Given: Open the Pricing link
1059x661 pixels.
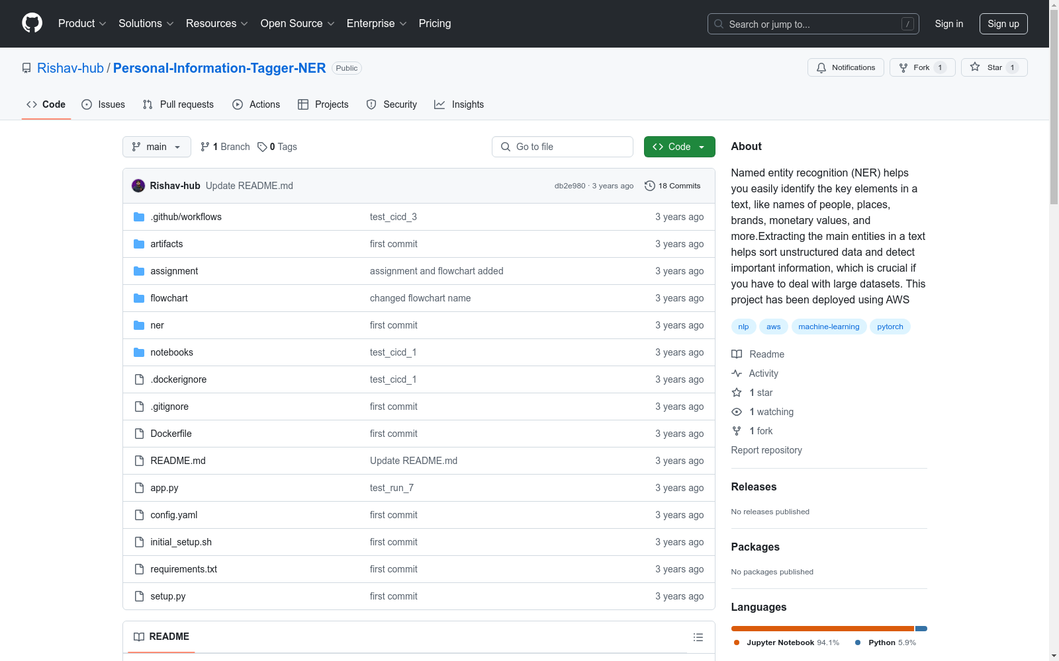Looking at the screenshot, I should 435,23.
